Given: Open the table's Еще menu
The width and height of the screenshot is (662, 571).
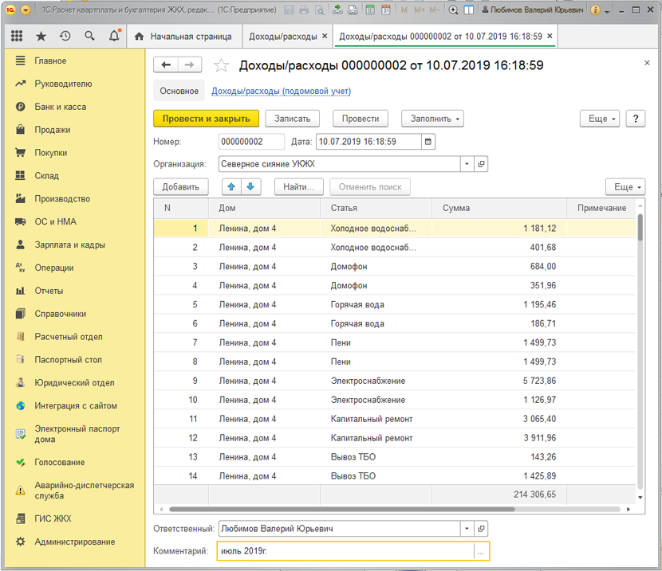Looking at the screenshot, I should [x=625, y=186].
